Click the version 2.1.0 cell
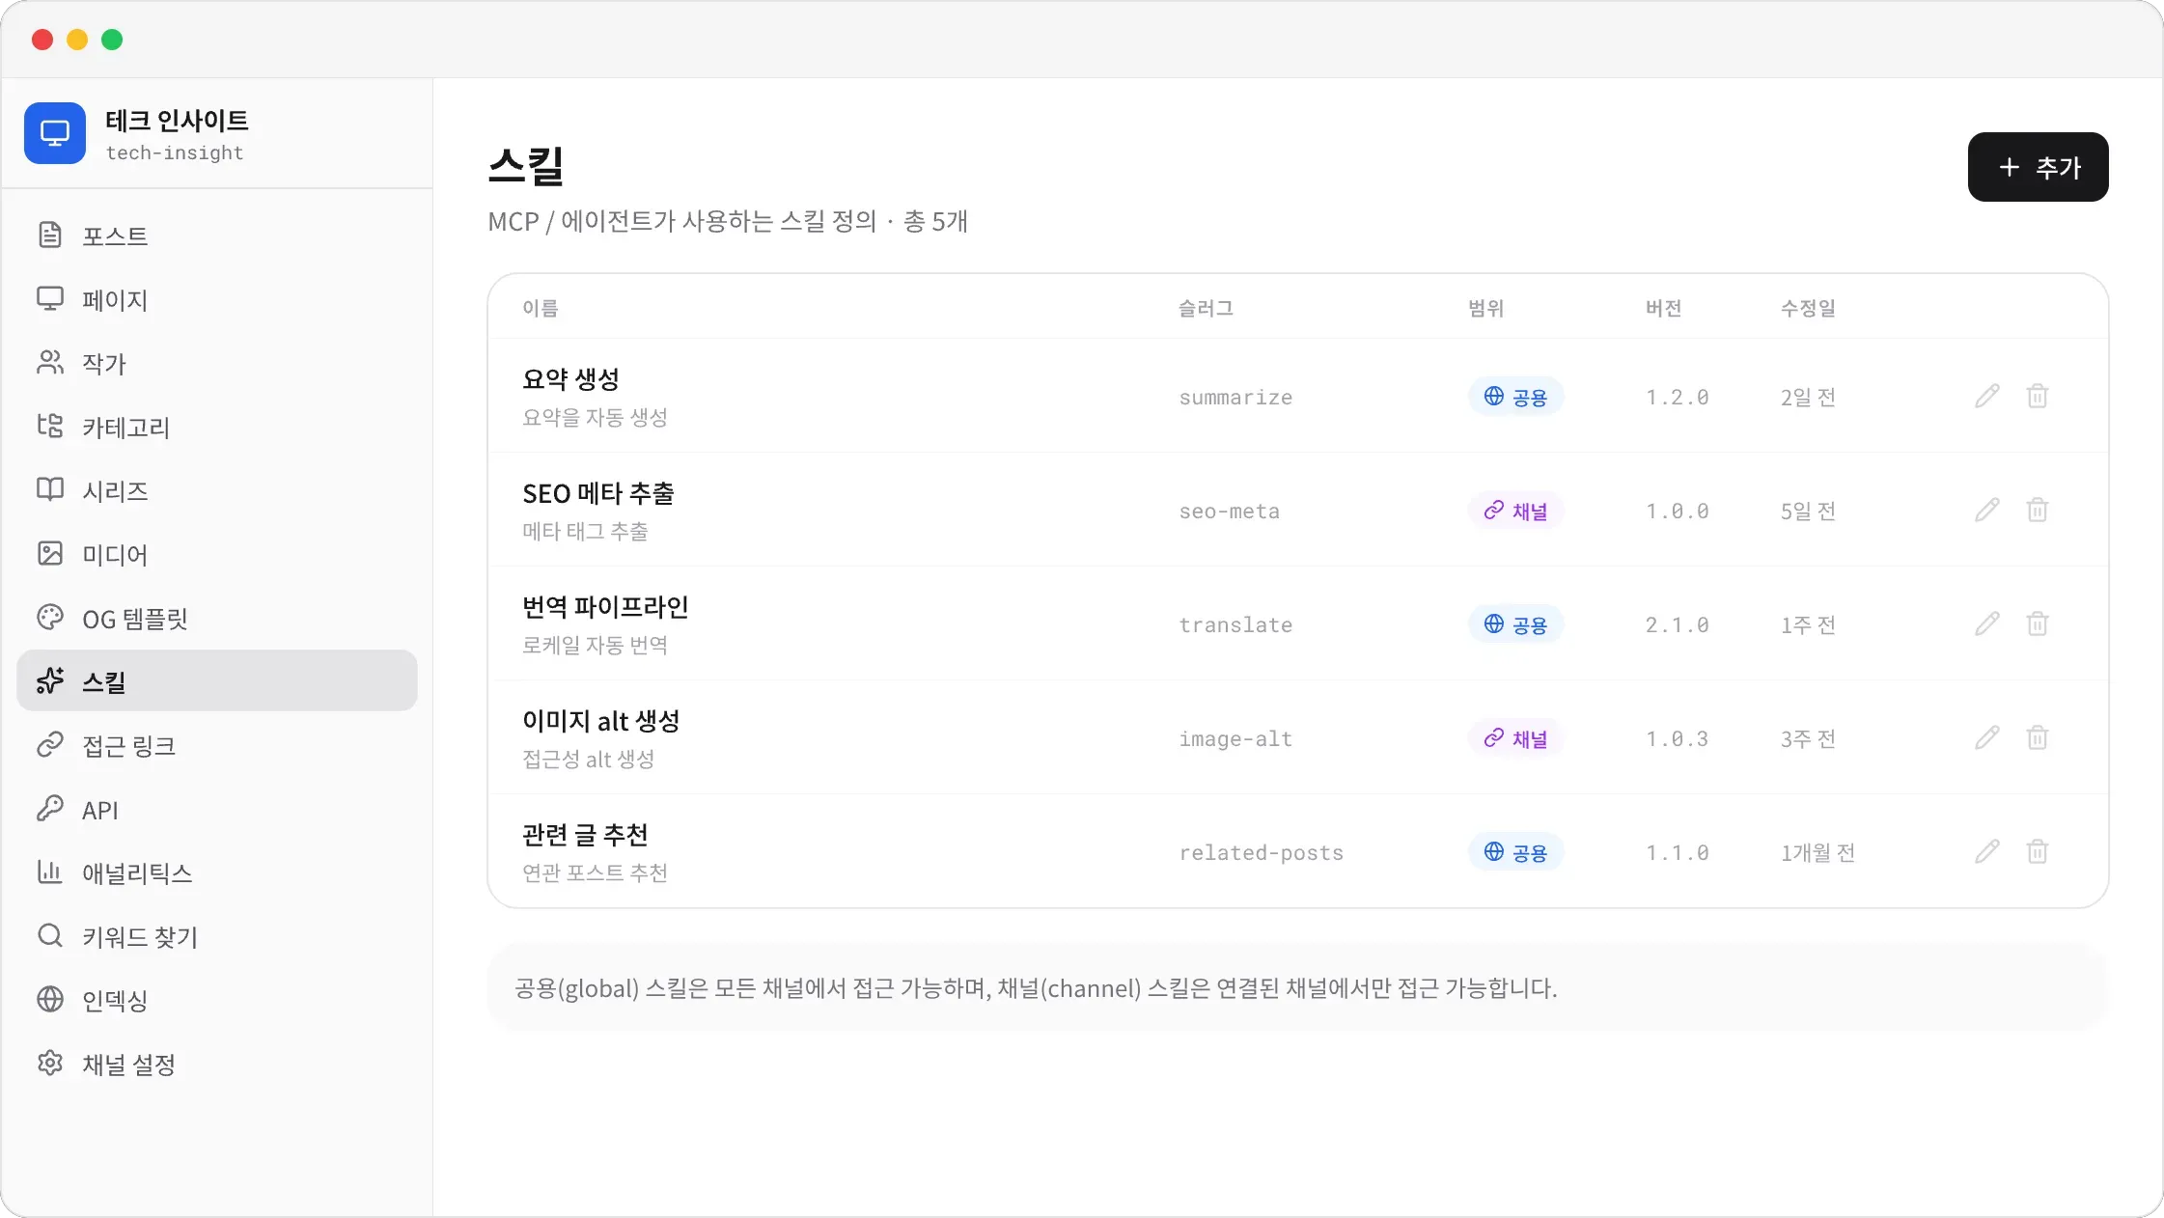The width and height of the screenshot is (2164, 1218). click(1677, 624)
